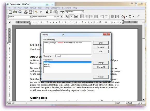150x111 pixels.
Task: Click the Change button in Spelling dialog
Action: pos(101,63)
